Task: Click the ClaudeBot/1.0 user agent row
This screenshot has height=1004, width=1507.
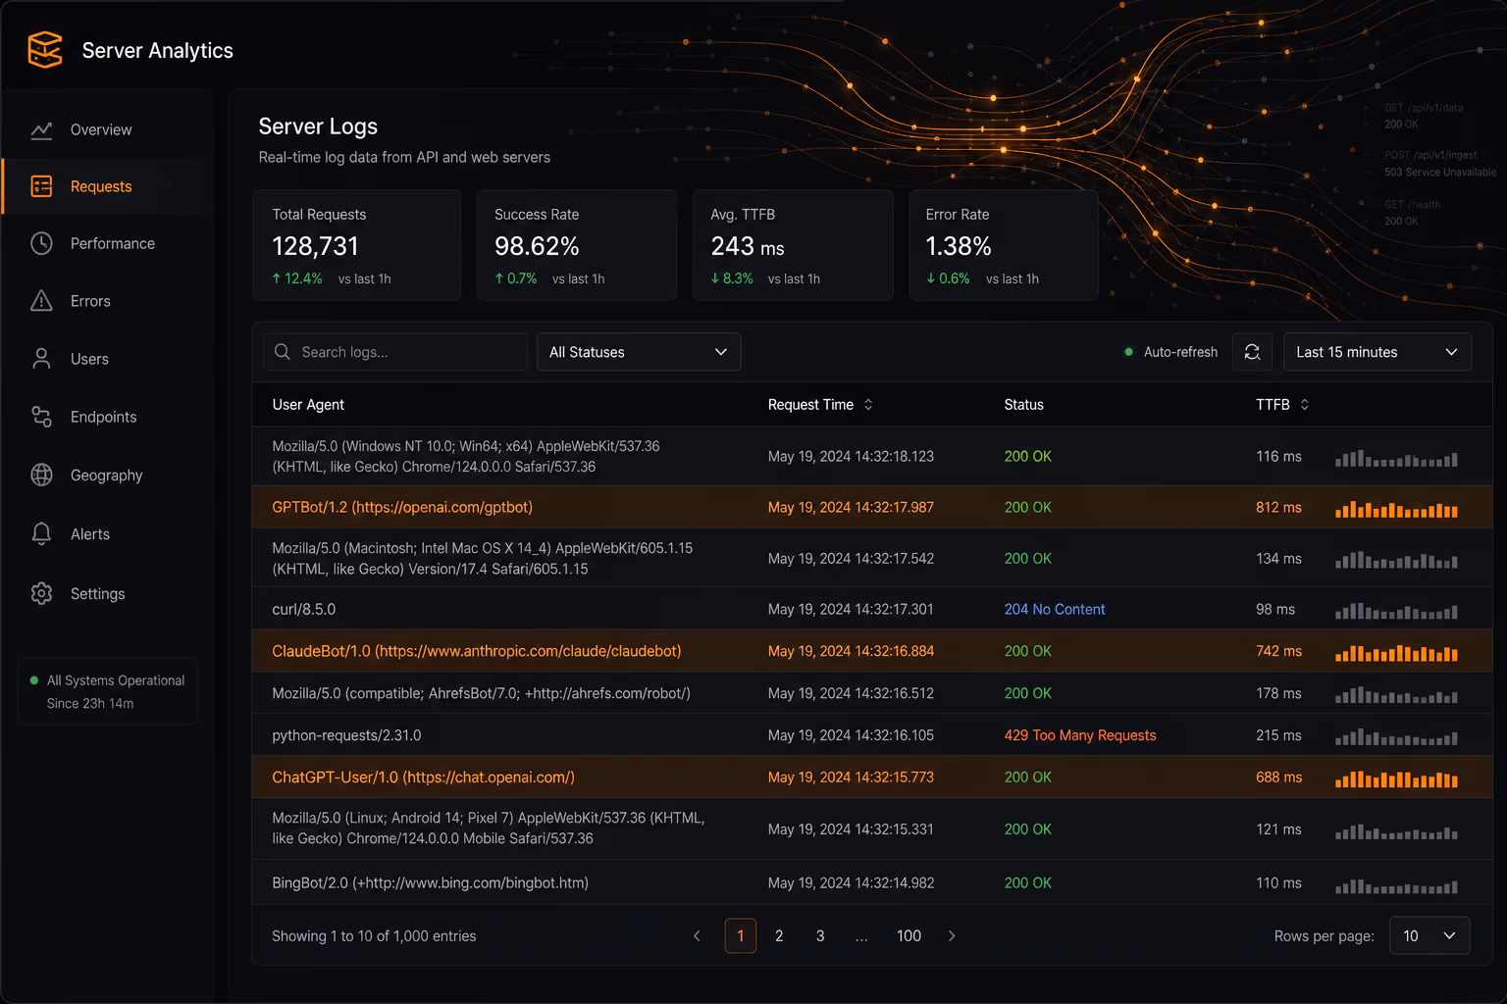Action: [x=872, y=651]
